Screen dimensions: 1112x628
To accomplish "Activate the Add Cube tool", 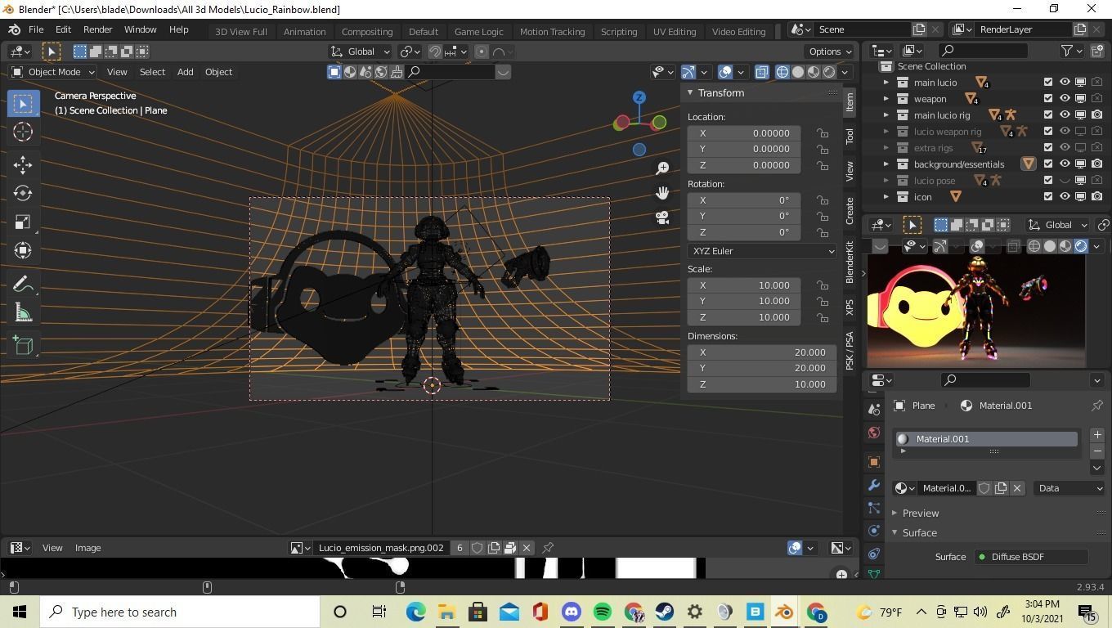I will (23, 345).
